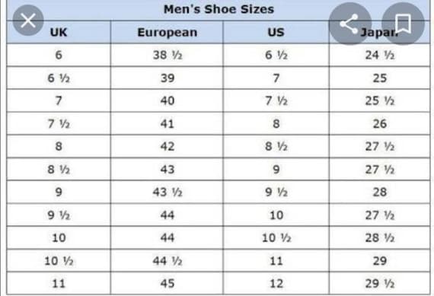
Task: Select the European 38 ½ cell
Action: pyautogui.click(x=167, y=55)
